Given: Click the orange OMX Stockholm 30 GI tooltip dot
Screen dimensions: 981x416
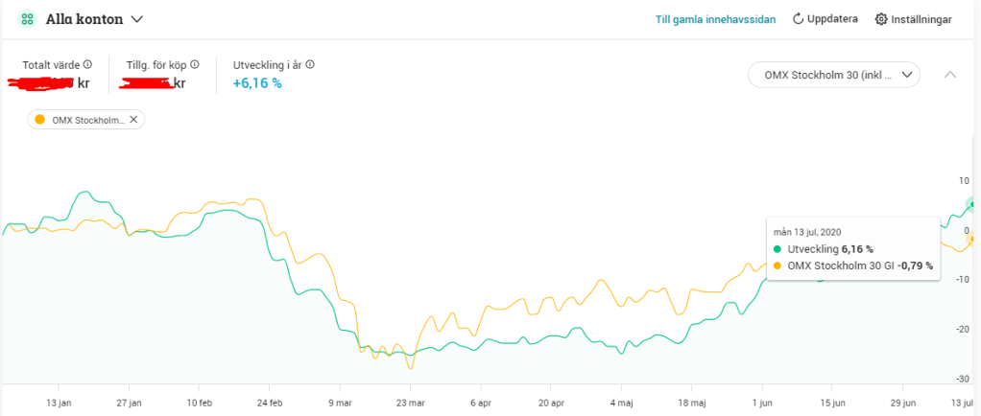Looking at the screenshot, I should coord(778,266).
